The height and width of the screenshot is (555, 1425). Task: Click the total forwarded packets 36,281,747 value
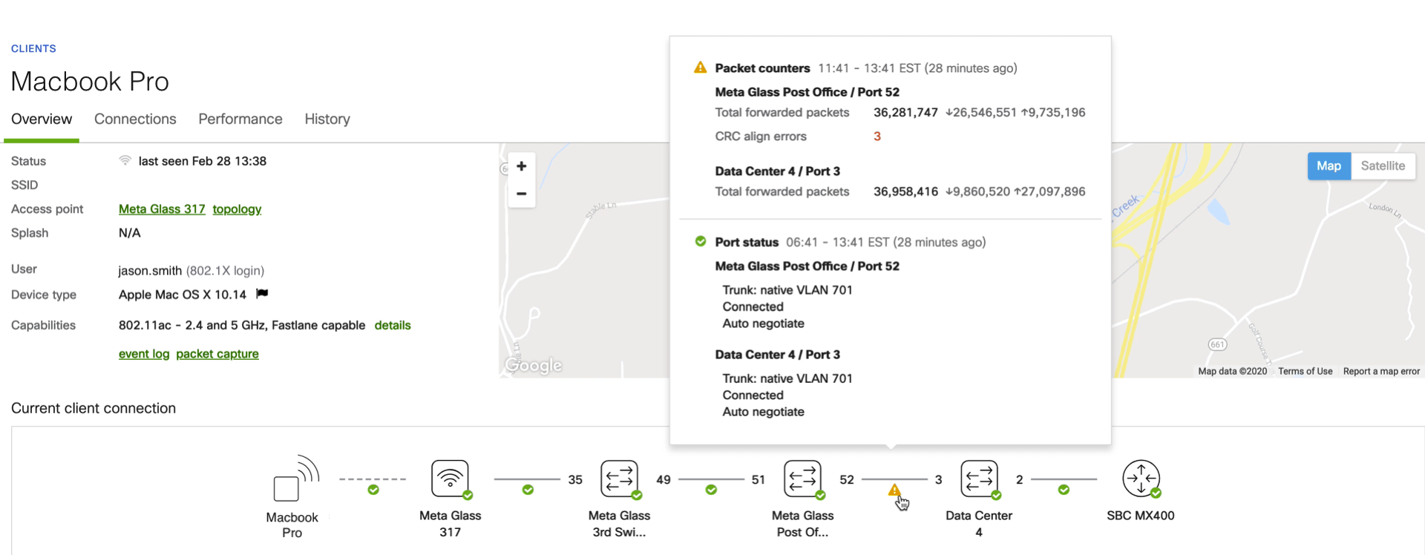pos(905,113)
